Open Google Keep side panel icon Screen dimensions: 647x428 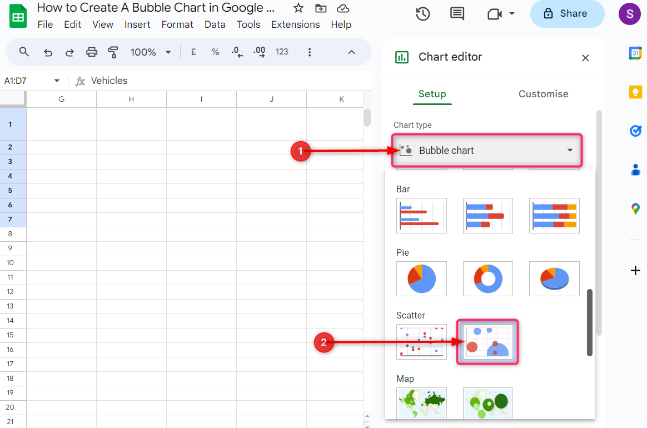[x=635, y=92]
